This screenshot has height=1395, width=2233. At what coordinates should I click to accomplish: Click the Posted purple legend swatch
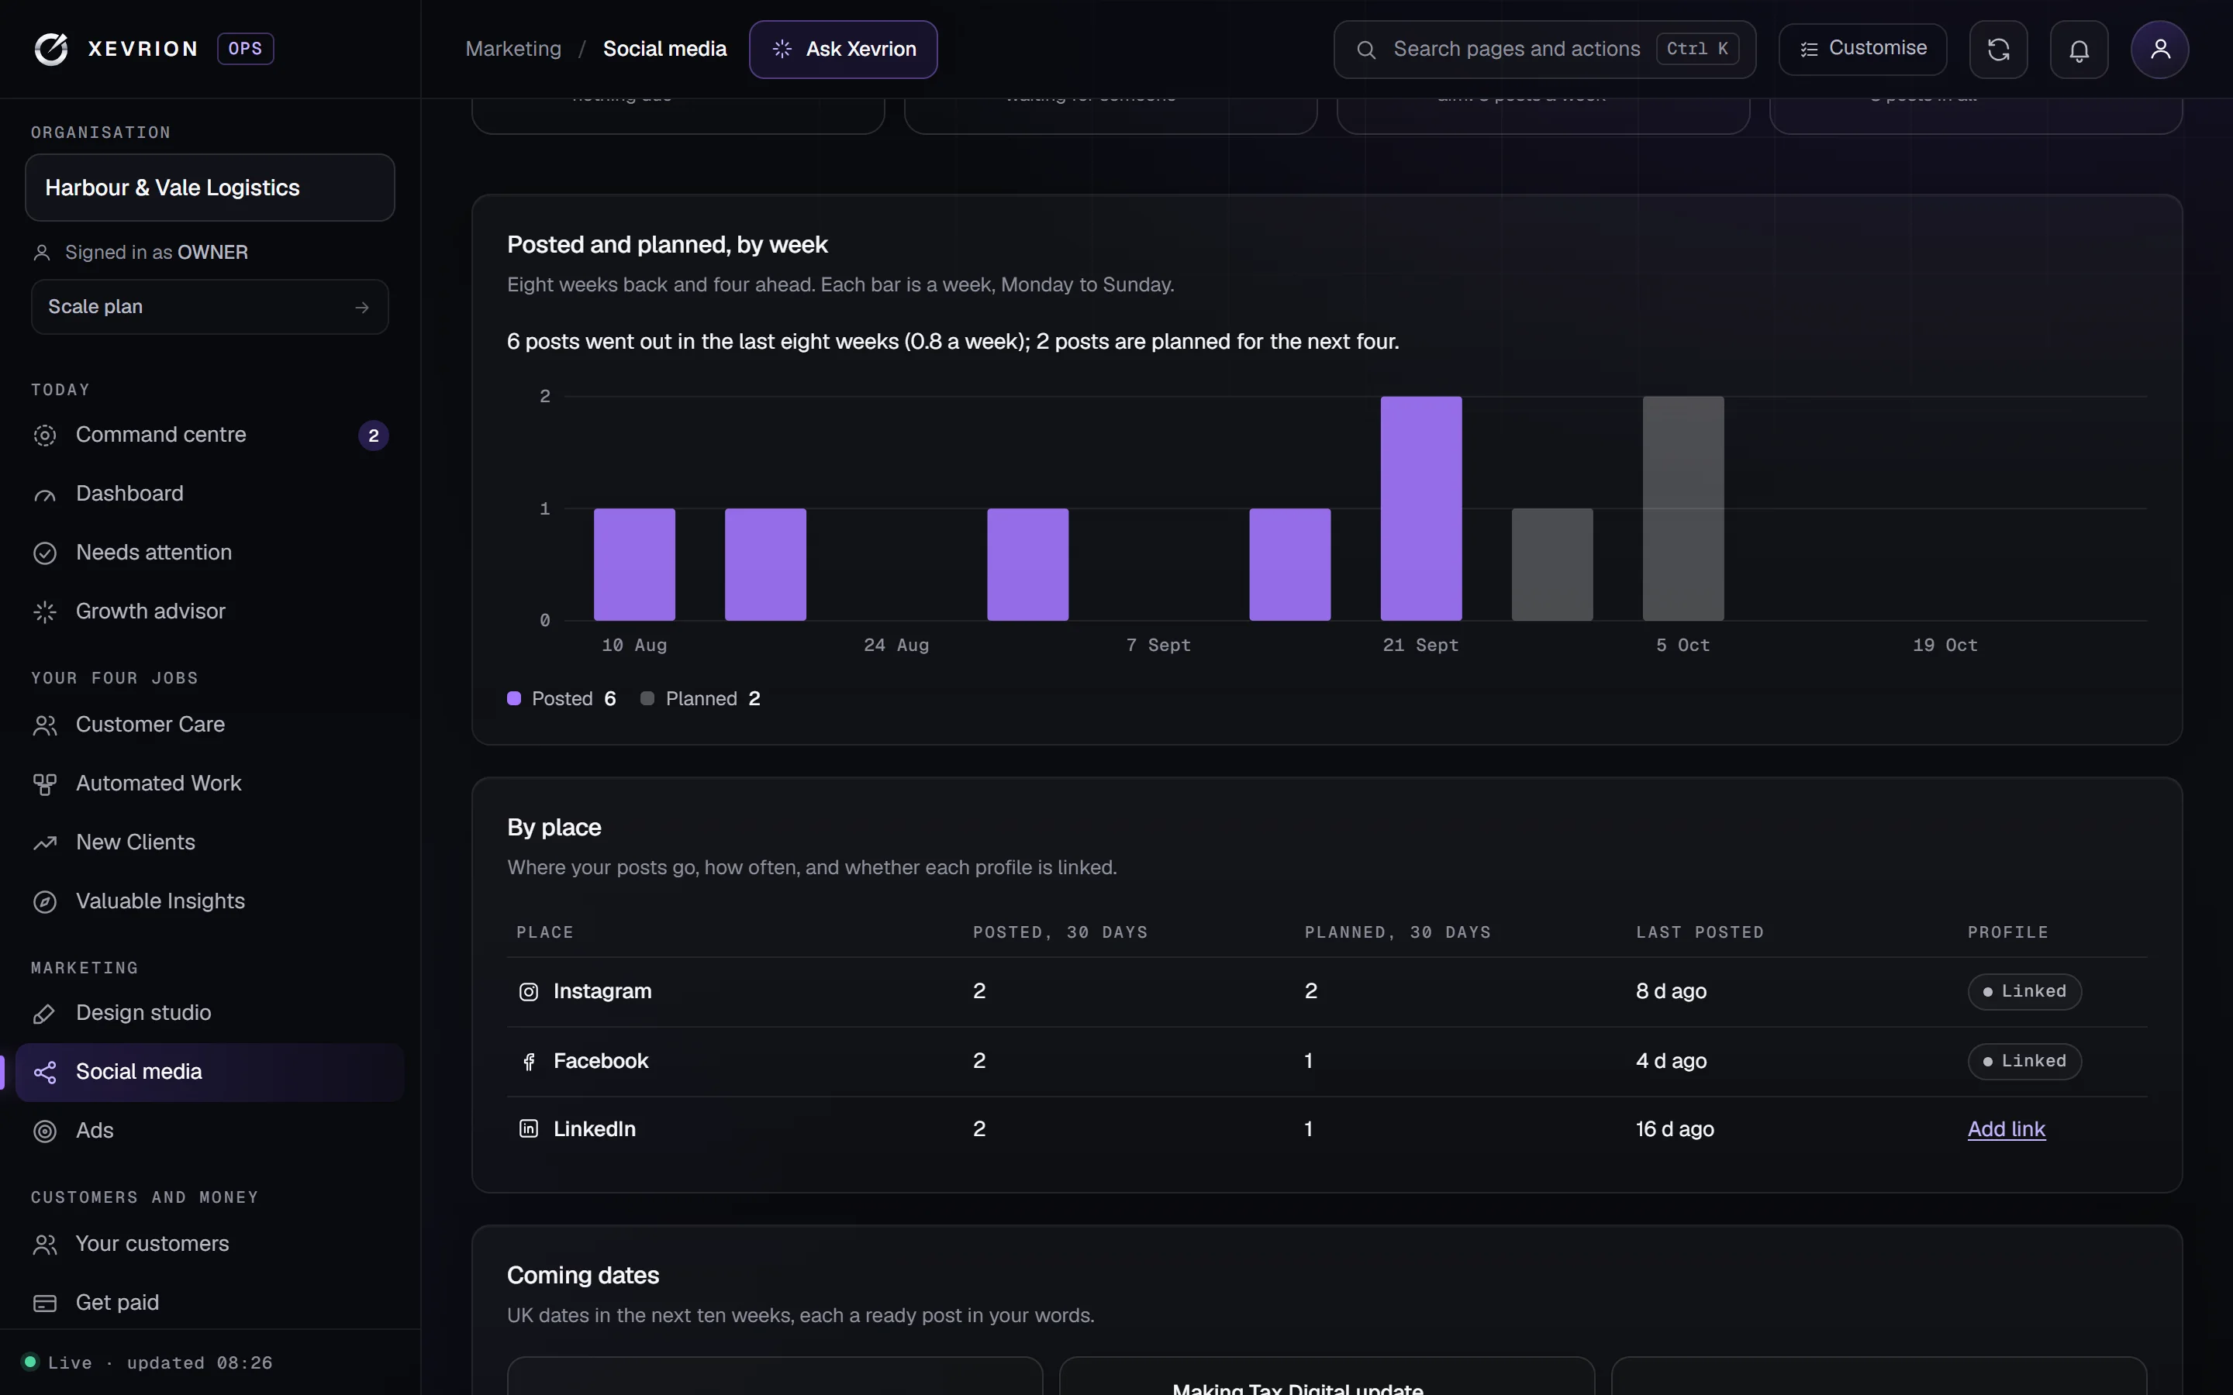point(514,698)
